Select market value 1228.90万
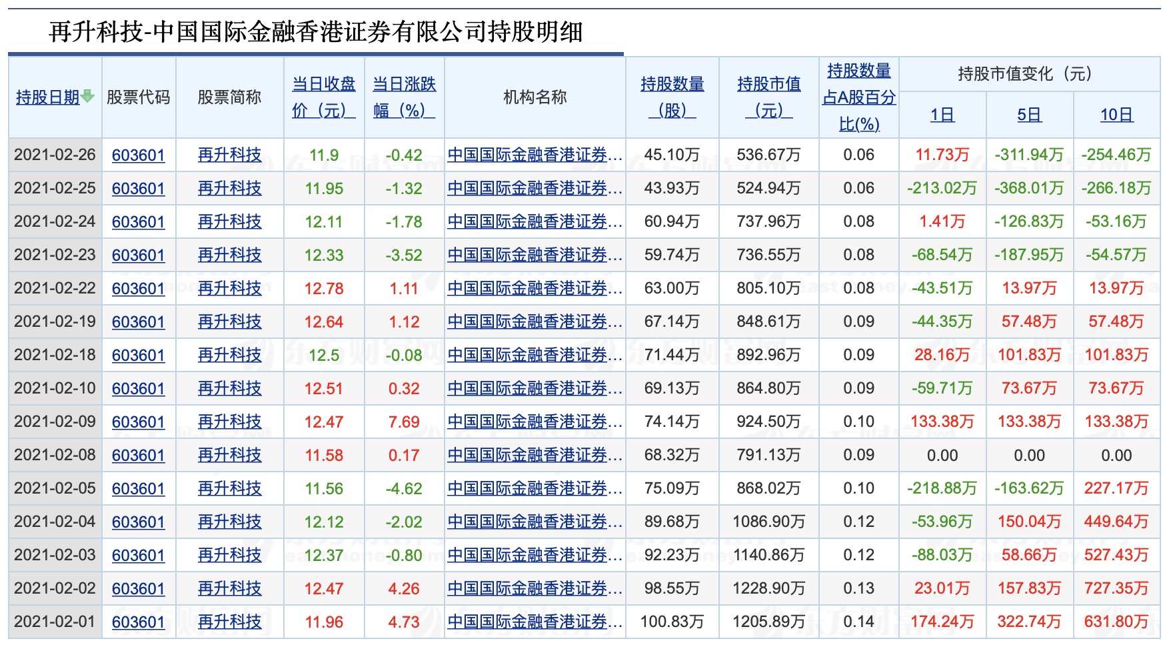The image size is (1169, 651). pos(769,589)
